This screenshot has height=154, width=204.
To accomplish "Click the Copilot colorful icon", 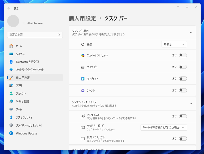I will pos(83,55).
